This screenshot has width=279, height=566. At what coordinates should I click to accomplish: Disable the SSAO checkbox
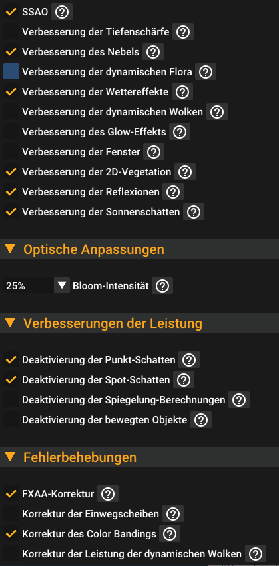pyautogui.click(x=11, y=12)
